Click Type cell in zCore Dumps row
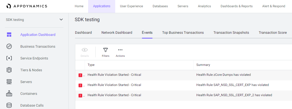 [114, 75]
